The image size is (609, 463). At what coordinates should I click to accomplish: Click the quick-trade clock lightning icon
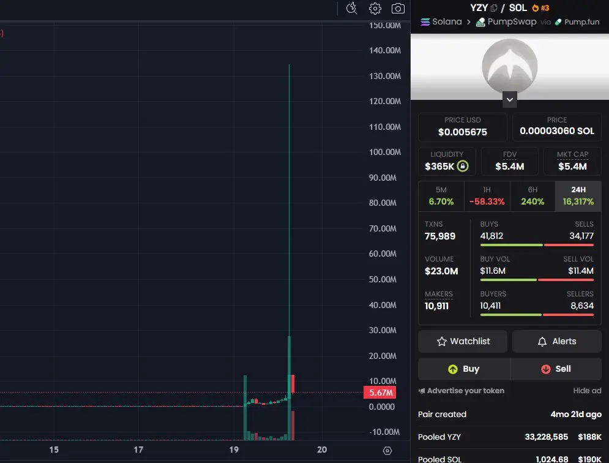click(351, 8)
